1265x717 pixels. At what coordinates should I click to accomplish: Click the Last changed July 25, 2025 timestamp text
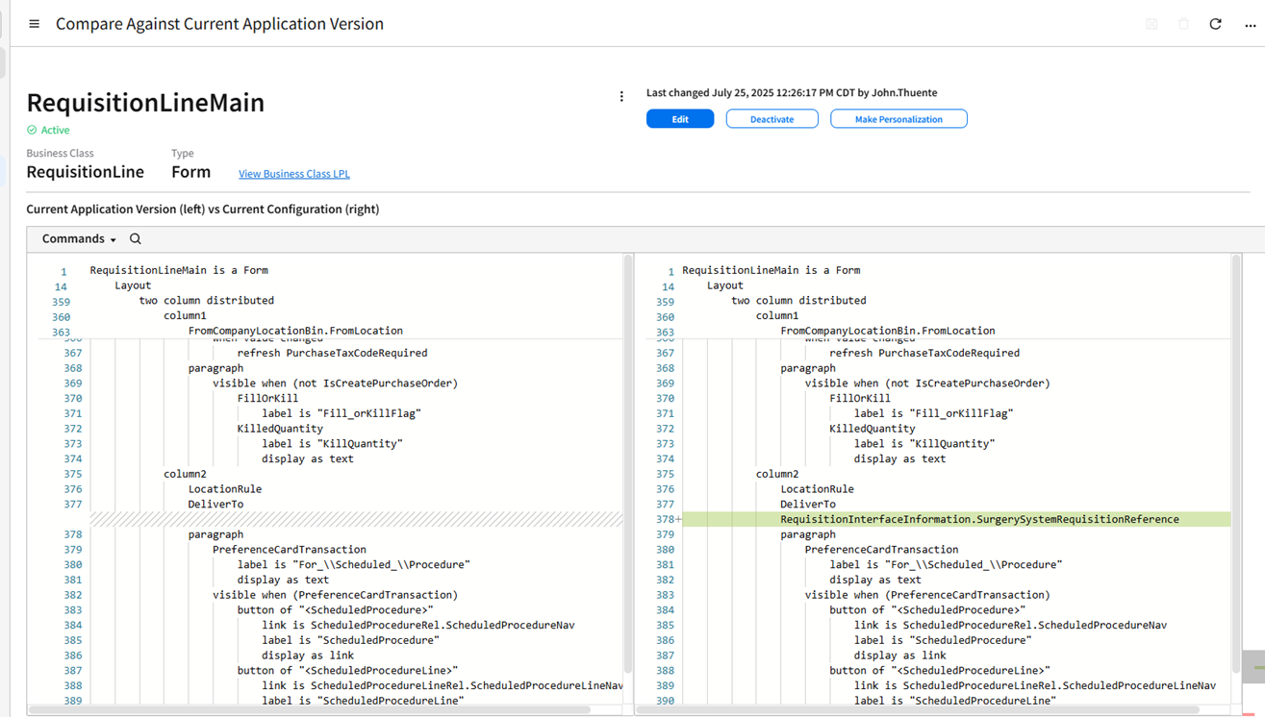pyautogui.click(x=792, y=93)
